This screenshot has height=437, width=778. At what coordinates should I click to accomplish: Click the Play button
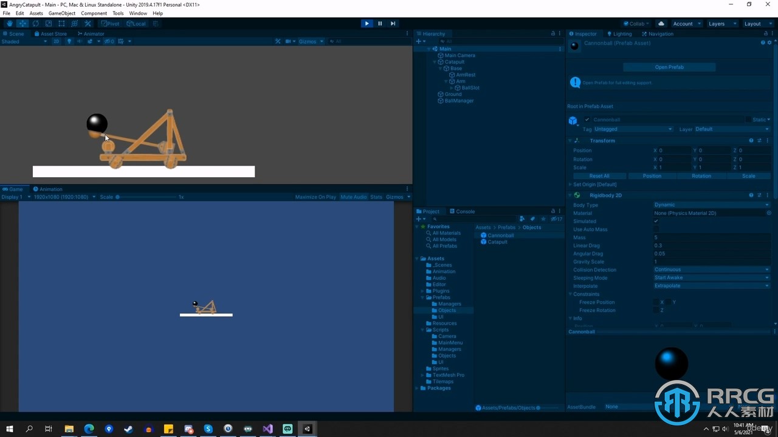pyautogui.click(x=367, y=24)
